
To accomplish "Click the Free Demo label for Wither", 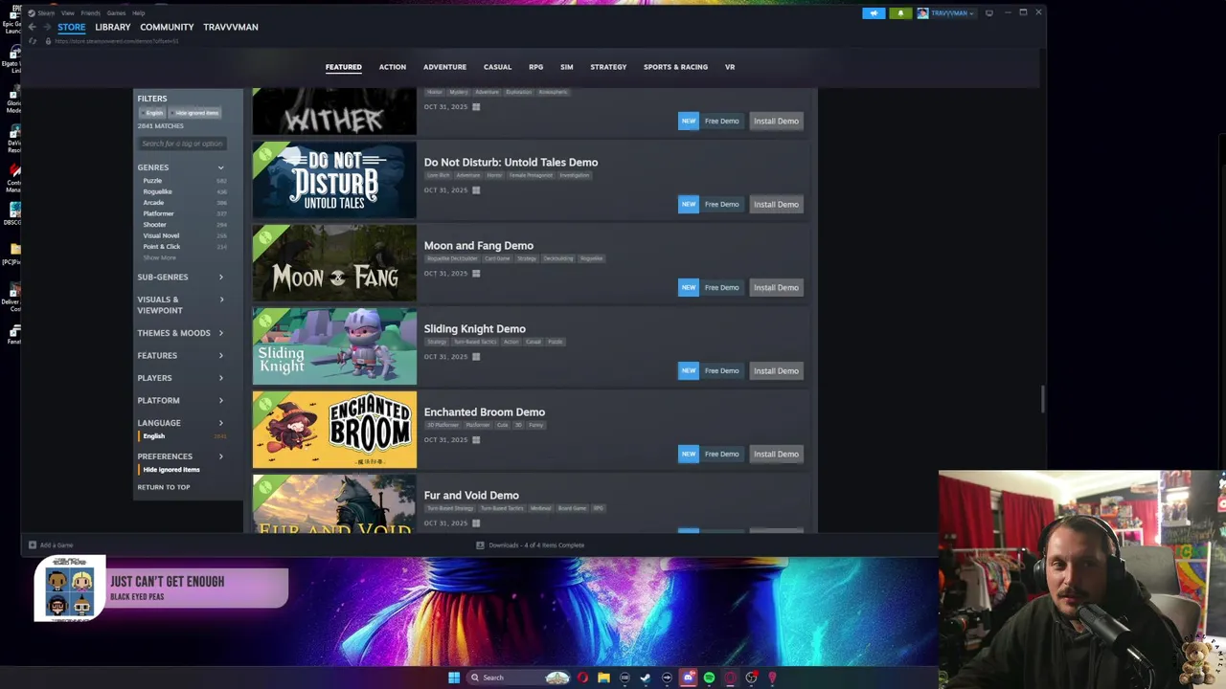I will 722,121.
